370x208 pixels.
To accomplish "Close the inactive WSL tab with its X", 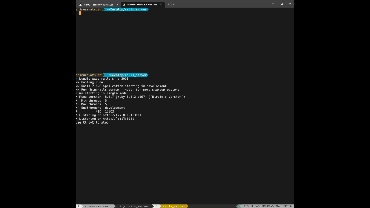I will 117,4.
